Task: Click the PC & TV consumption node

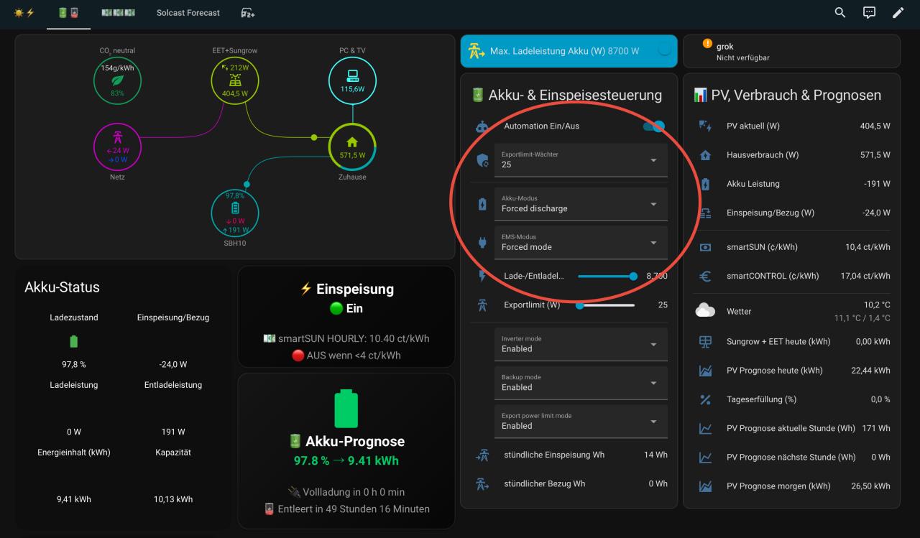Action: [352, 81]
